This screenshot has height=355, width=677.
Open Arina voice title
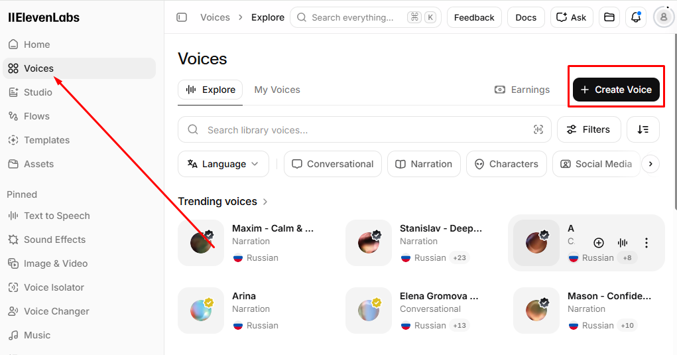point(244,296)
